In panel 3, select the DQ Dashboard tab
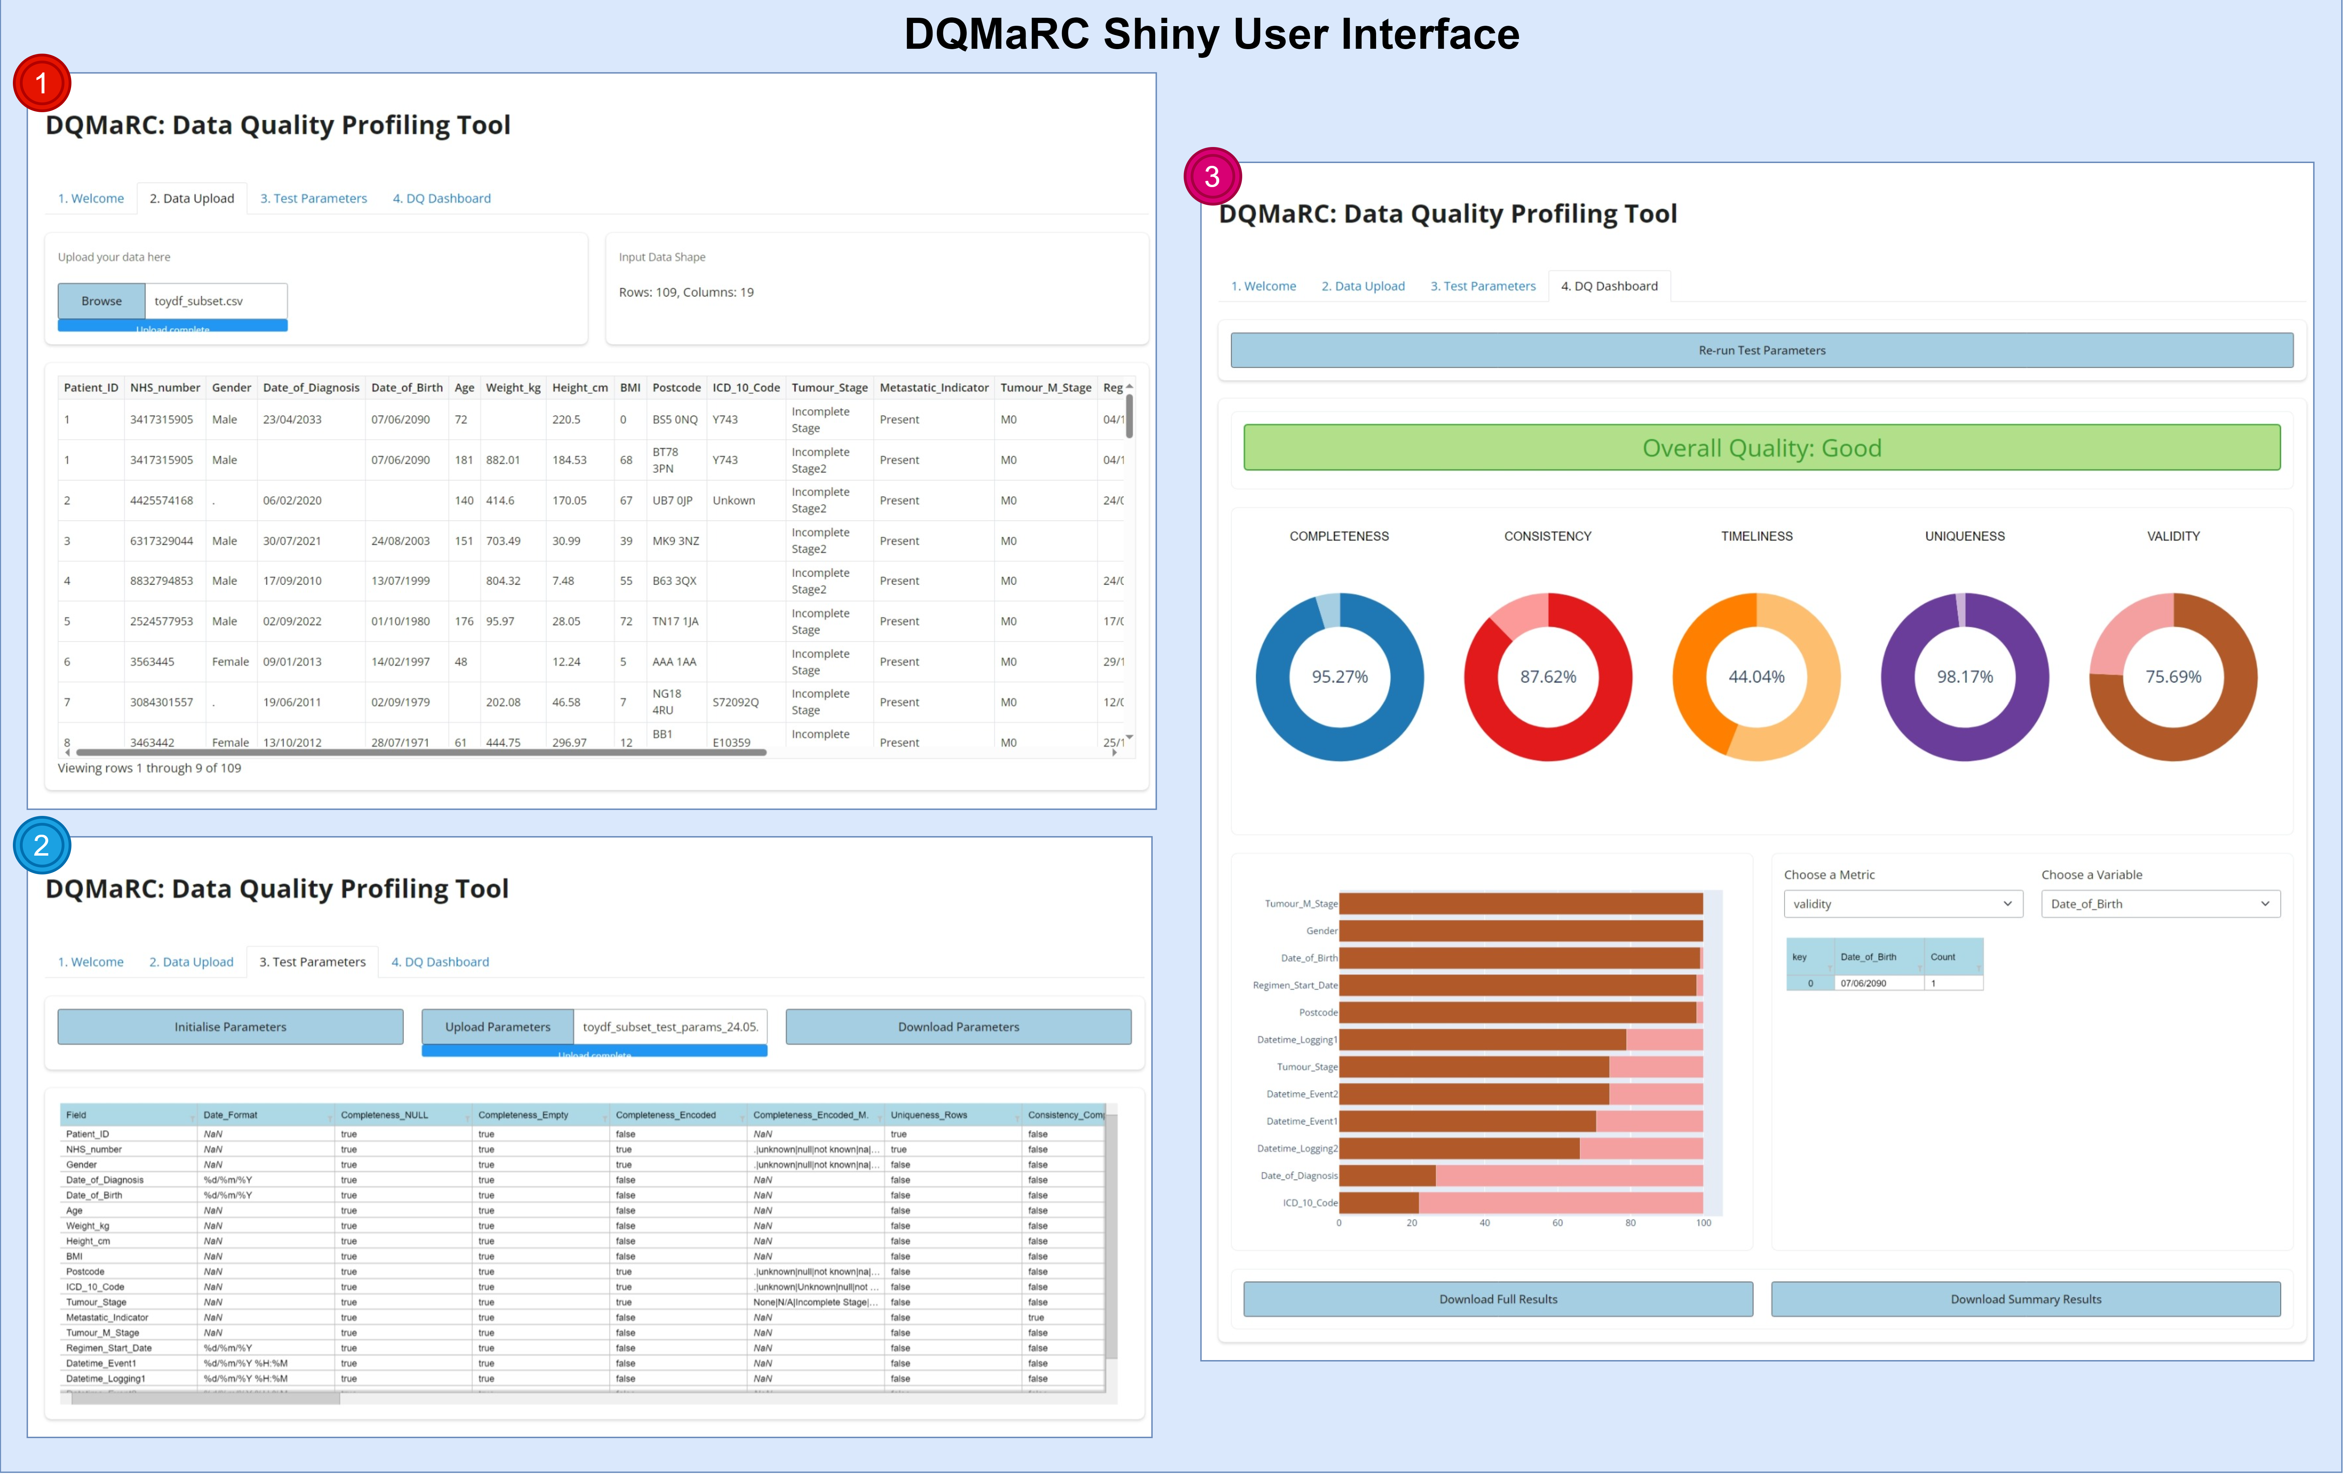2344x1474 pixels. pyautogui.click(x=1609, y=286)
